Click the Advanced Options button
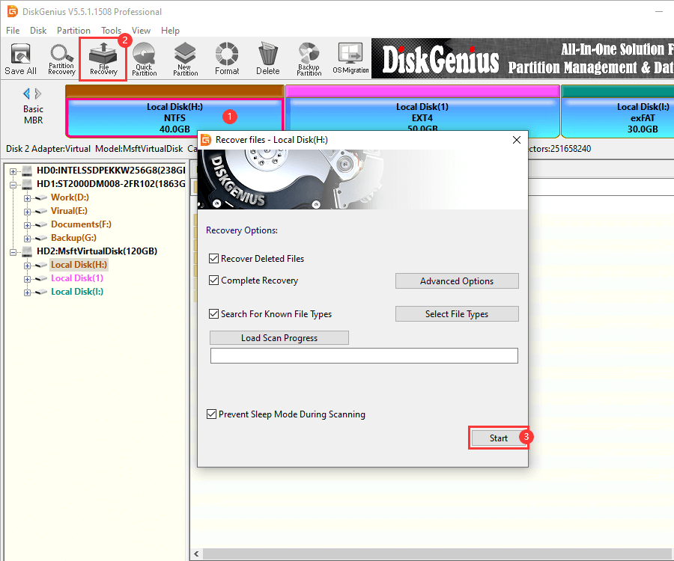The height and width of the screenshot is (561, 674). (x=457, y=281)
